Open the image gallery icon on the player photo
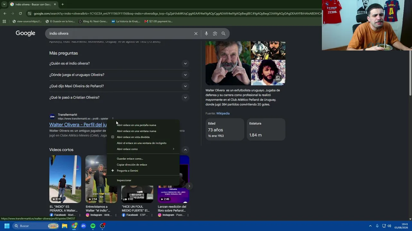The height and width of the screenshot is (231, 412). [278, 78]
